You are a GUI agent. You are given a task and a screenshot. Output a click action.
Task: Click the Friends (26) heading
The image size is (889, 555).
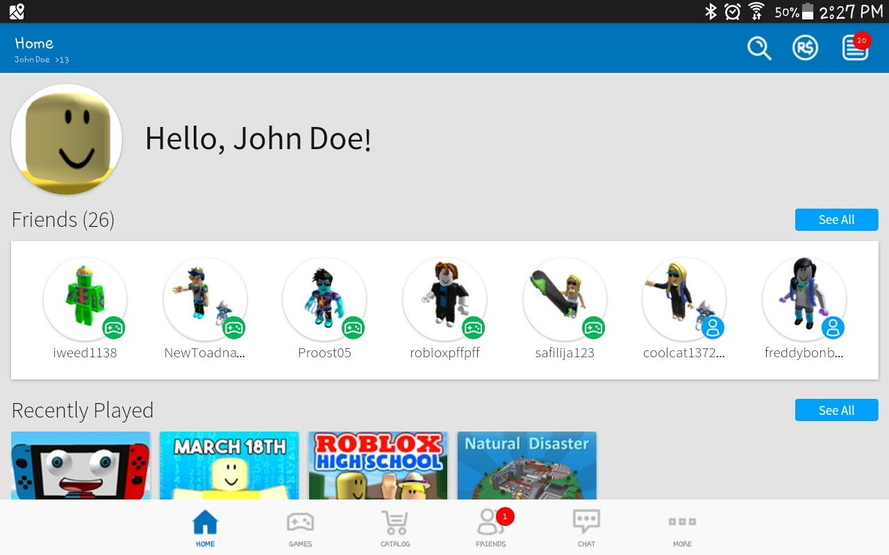pos(63,220)
